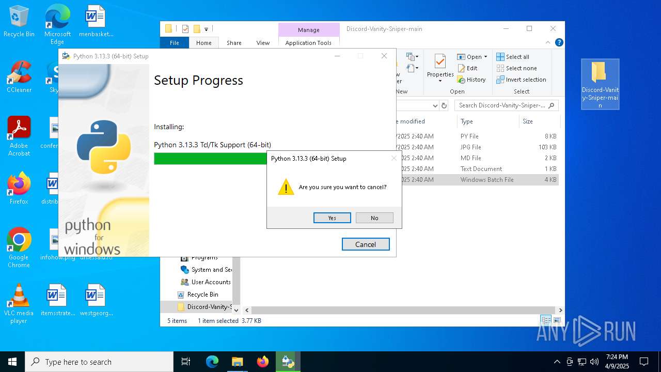Click No in the cancel confirmation dialog

(x=374, y=218)
